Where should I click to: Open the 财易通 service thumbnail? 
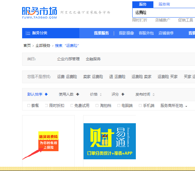click(x=110, y=141)
